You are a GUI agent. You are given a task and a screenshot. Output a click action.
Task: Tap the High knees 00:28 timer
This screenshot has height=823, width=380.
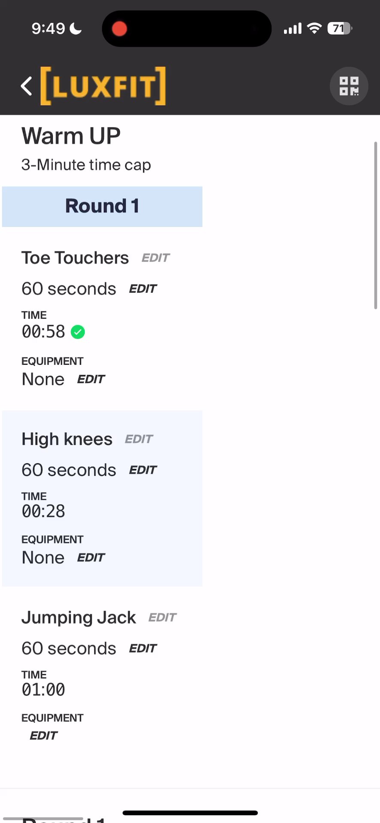(x=43, y=511)
